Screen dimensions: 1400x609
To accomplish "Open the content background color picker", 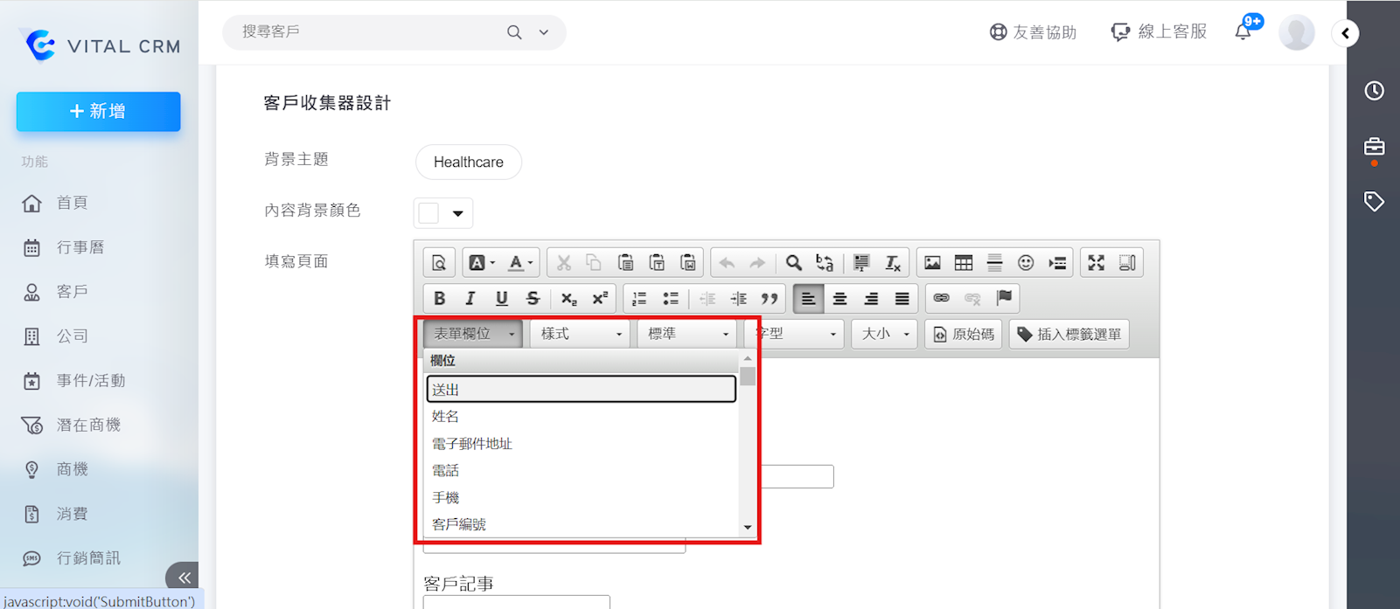I will [442, 213].
